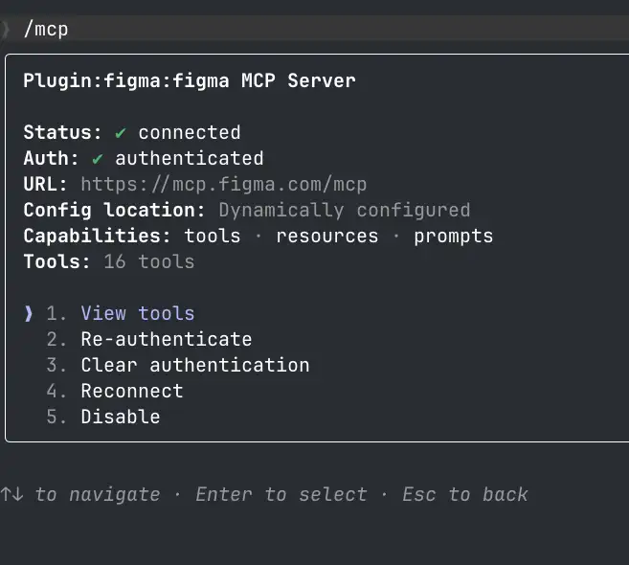629x565 pixels.
Task: Click the prompt chevron before /mcp
Action: [7, 30]
